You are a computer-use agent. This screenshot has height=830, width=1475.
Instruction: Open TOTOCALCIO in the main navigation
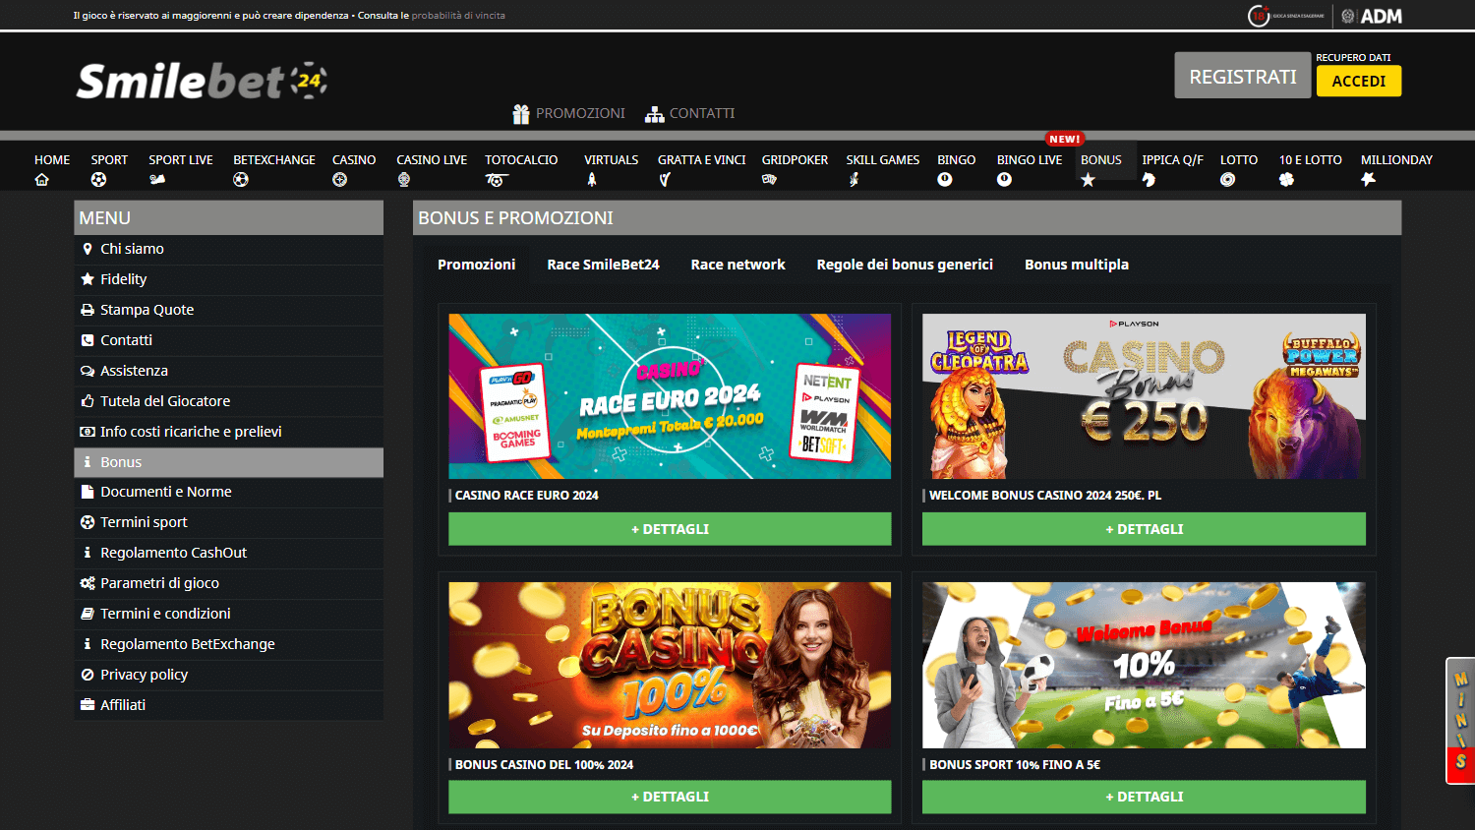(x=521, y=159)
